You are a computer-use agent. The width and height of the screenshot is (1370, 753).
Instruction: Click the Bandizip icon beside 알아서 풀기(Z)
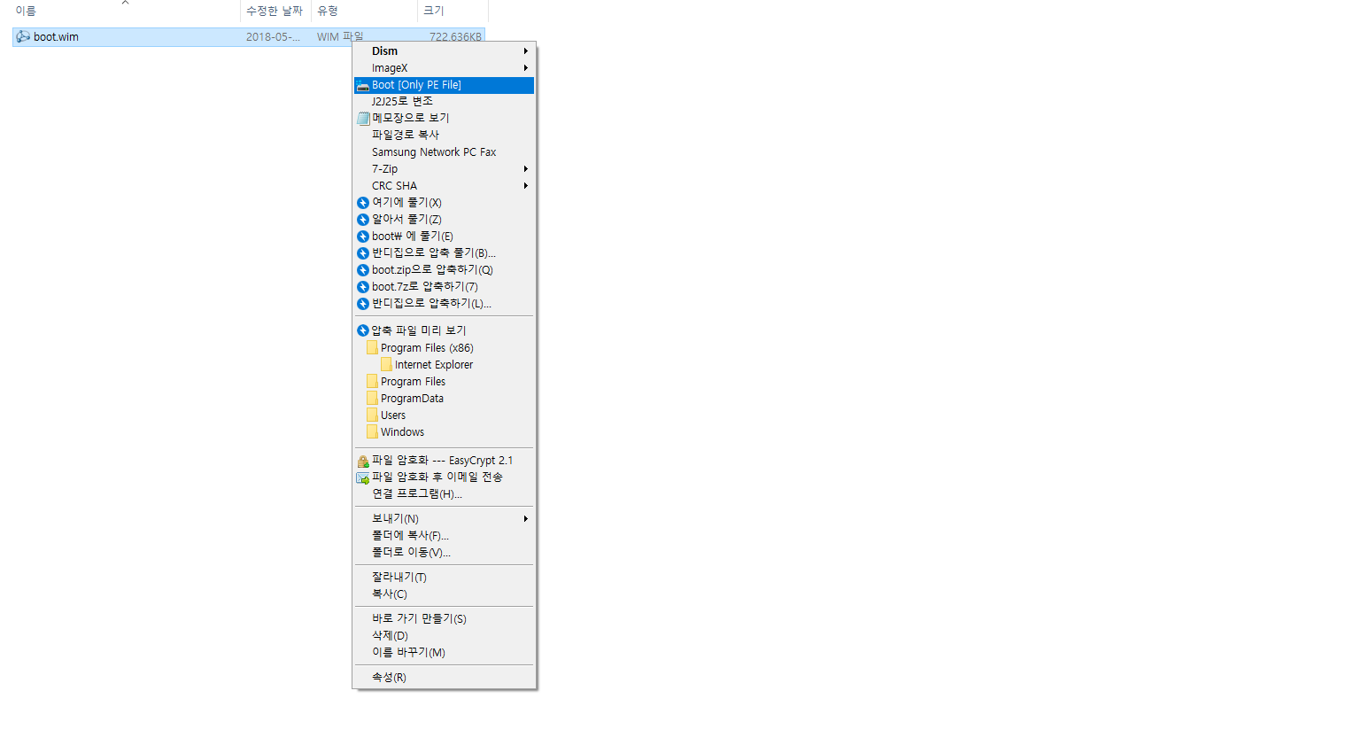coord(363,220)
